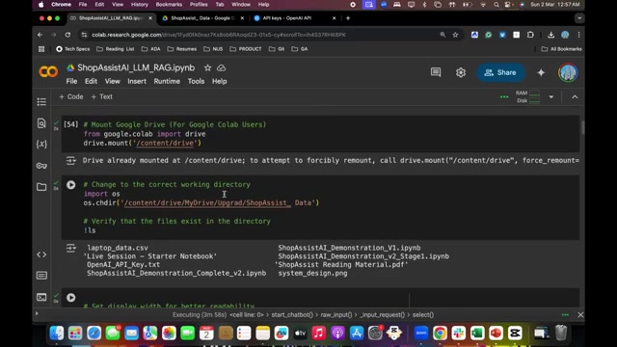Open the terminal icon in sidebar
This screenshot has height=347, width=617.
(41, 297)
